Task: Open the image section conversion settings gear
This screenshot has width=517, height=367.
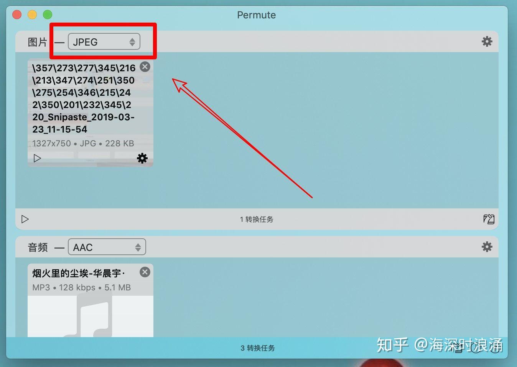Action: coord(487,41)
